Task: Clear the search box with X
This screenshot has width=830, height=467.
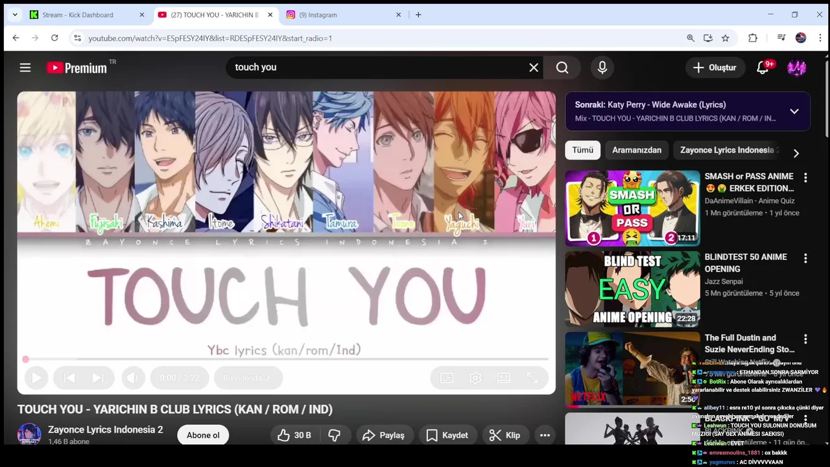Action: tap(534, 67)
